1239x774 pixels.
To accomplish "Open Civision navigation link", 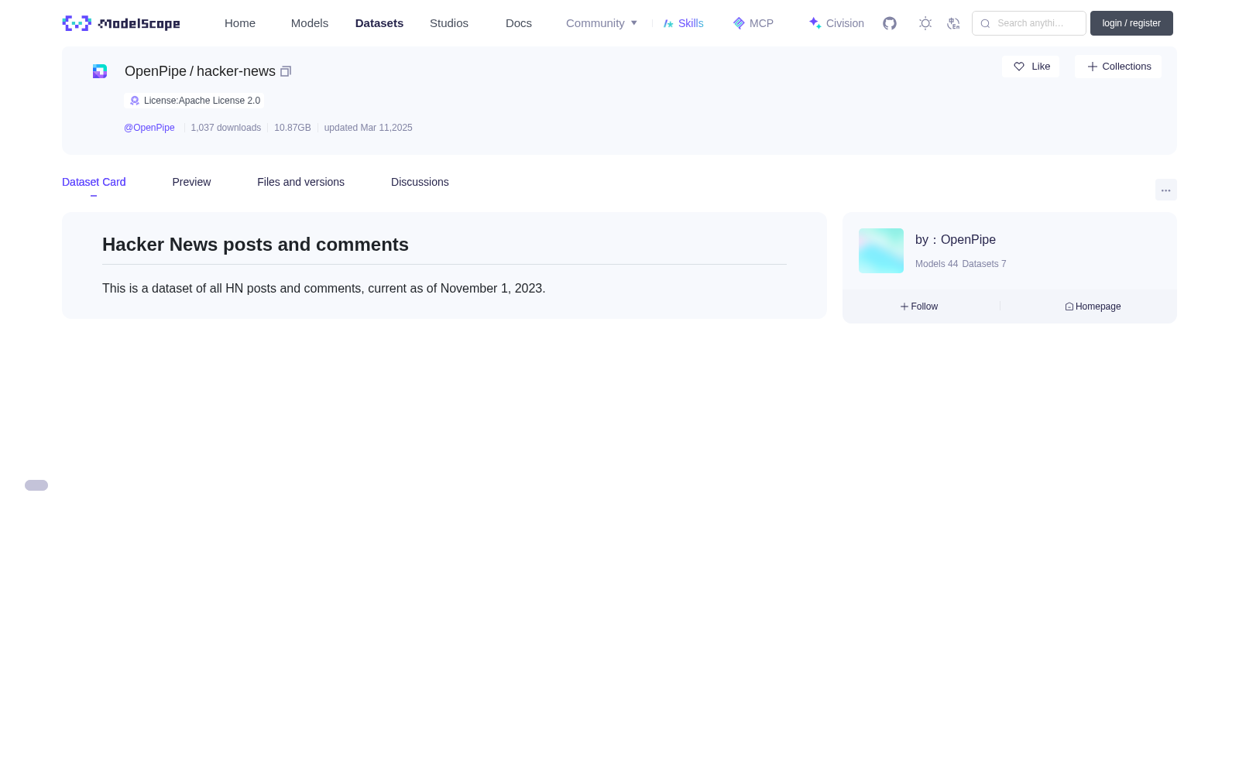I will pyautogui.click(x=836, y=23).
